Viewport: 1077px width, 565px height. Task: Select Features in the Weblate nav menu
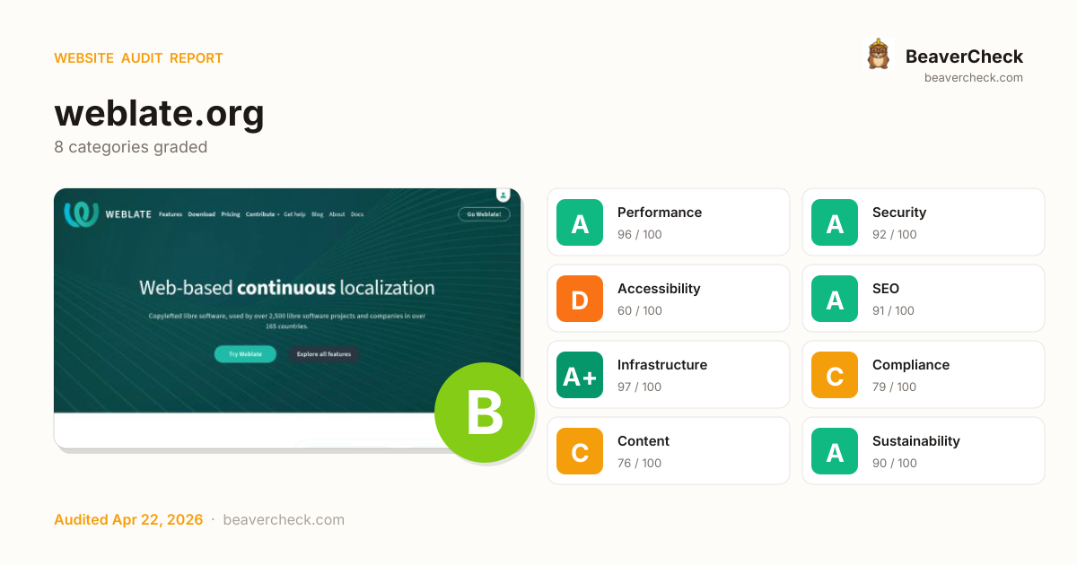[x=171, y=214]
